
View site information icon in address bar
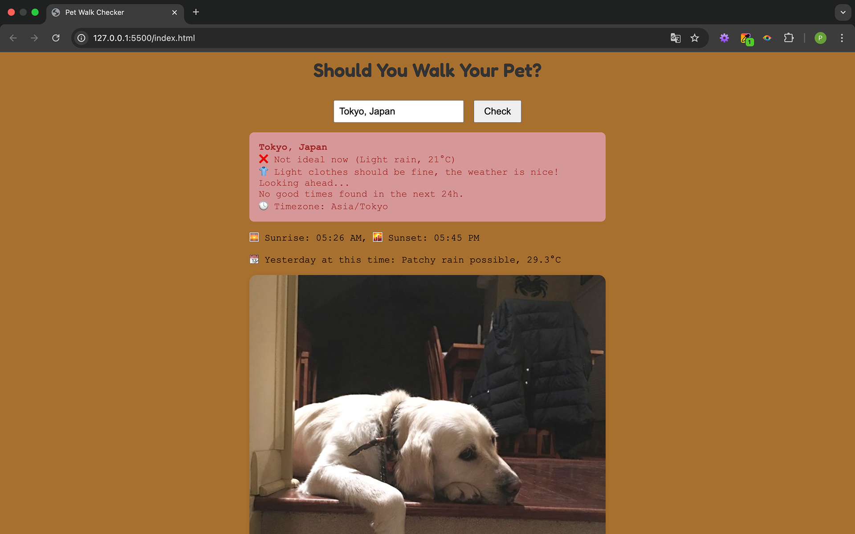tap(81, 38)
